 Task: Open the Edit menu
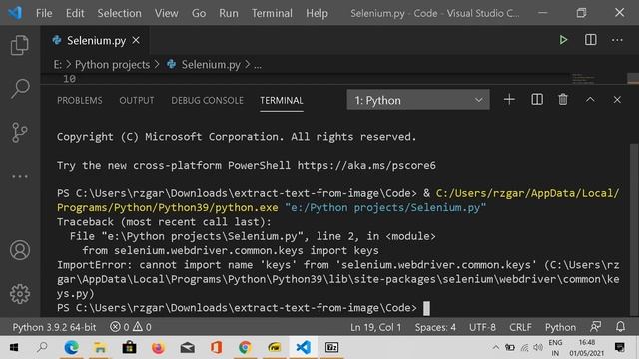point(75,13)
